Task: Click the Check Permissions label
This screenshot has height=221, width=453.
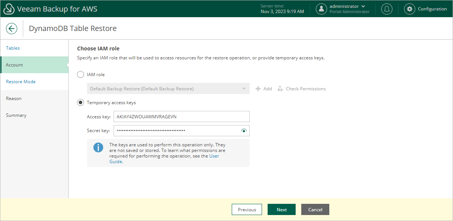Action: coord(306,89)
